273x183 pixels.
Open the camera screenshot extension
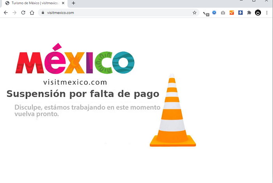pyautogui.click(x=223, y=12)
